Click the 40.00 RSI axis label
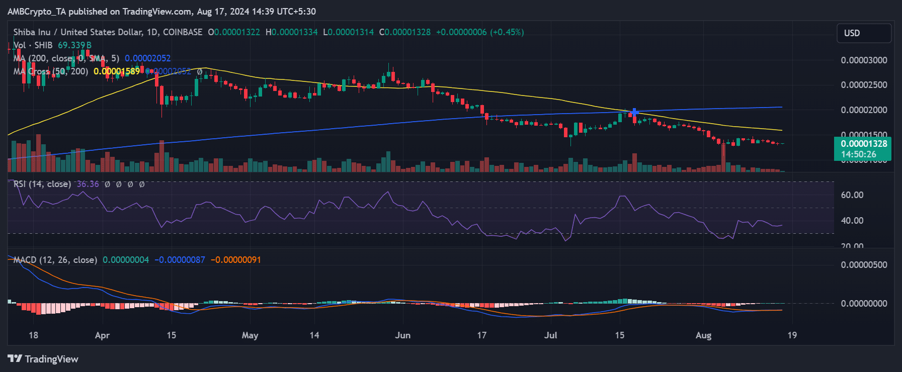Screen dimensions: 902x372 click(852, 221)
